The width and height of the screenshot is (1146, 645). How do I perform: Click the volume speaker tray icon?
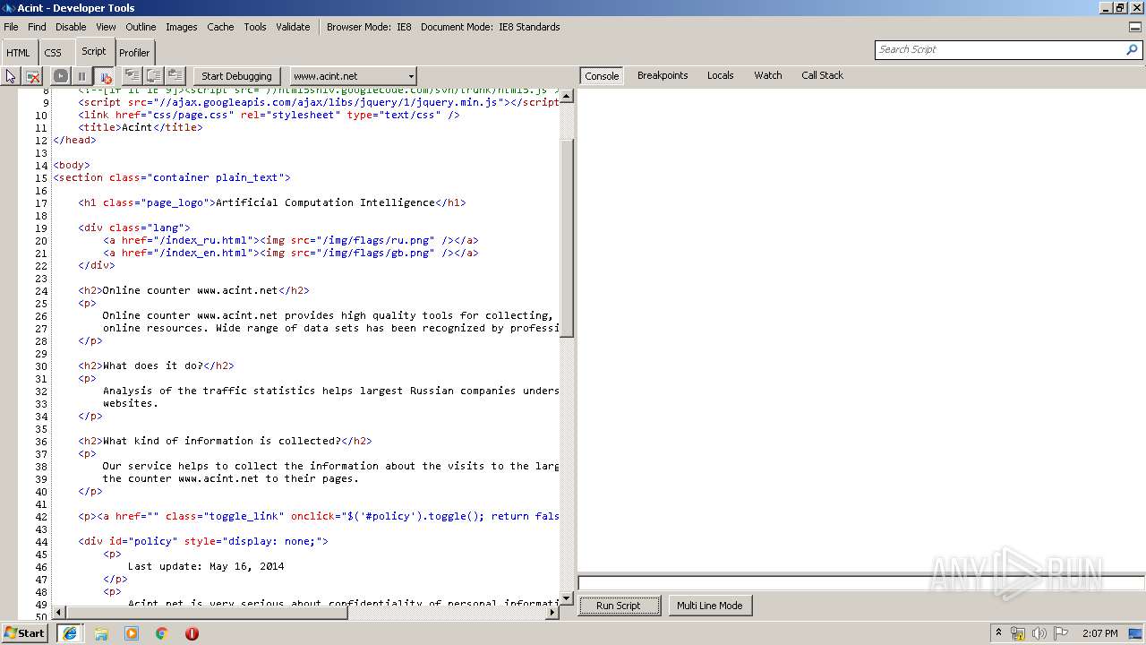pyautogui.click(x=1039, y=633)
